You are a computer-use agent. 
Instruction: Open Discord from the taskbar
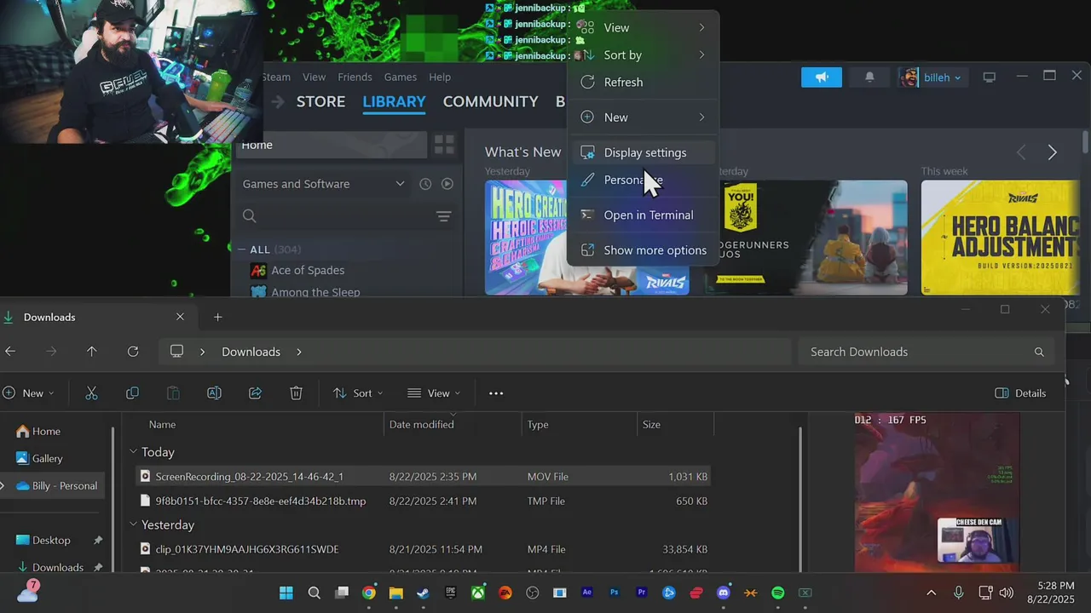click(724, 593)
